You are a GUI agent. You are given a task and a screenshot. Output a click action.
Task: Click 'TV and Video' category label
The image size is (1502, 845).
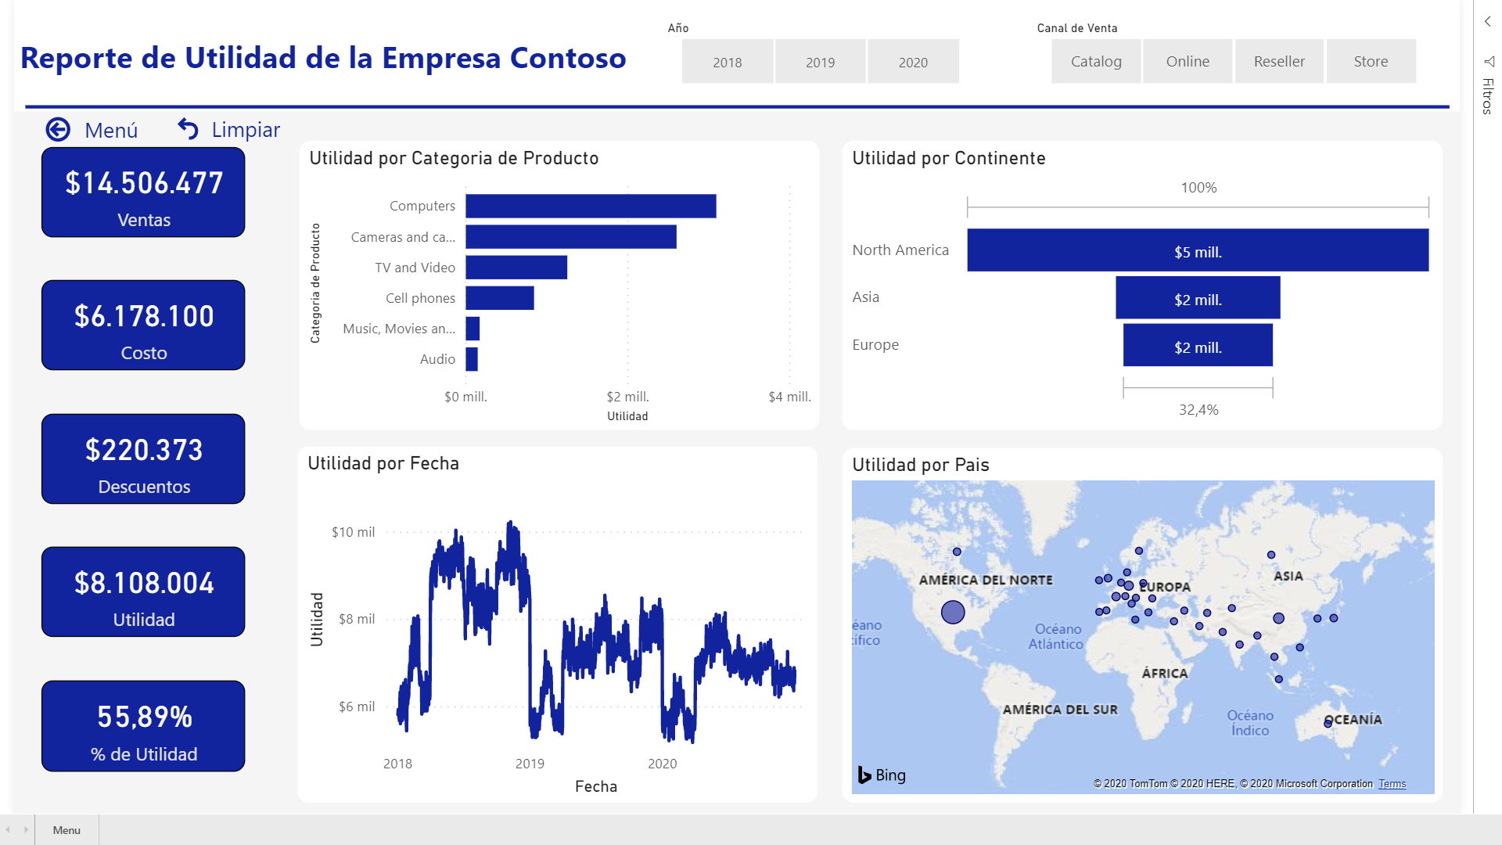click(x=415, y=268)
